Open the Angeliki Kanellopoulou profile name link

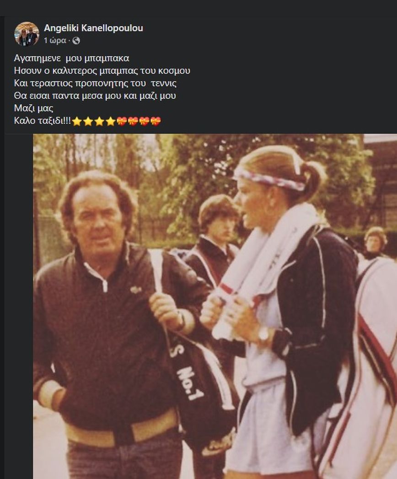coord(93,28)
